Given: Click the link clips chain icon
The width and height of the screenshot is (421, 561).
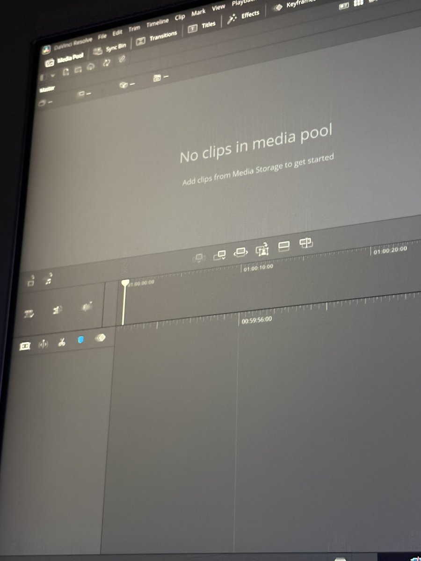Looking at the screenshot, I should [122, 59].
